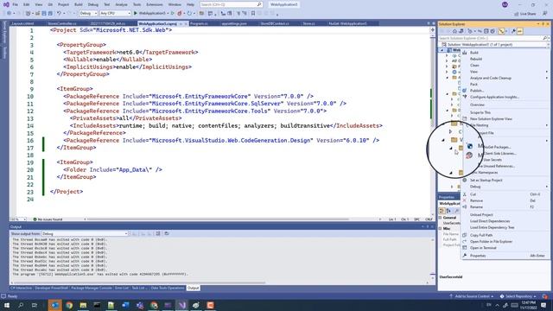This screenshot has width=553, height=311.
Task: Open the File menu
Action: pyautogui.click(x=16, y=4)
